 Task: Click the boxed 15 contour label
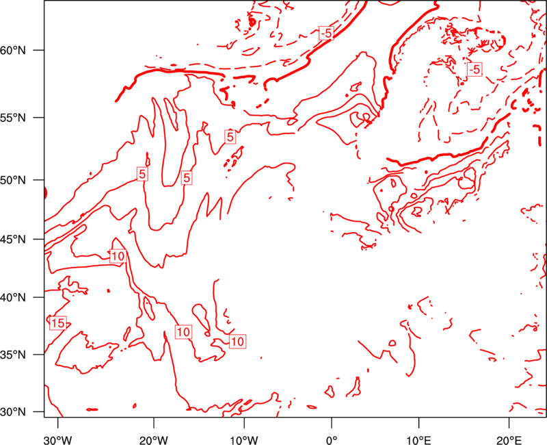pyautogui.click(x=58, y=323)
